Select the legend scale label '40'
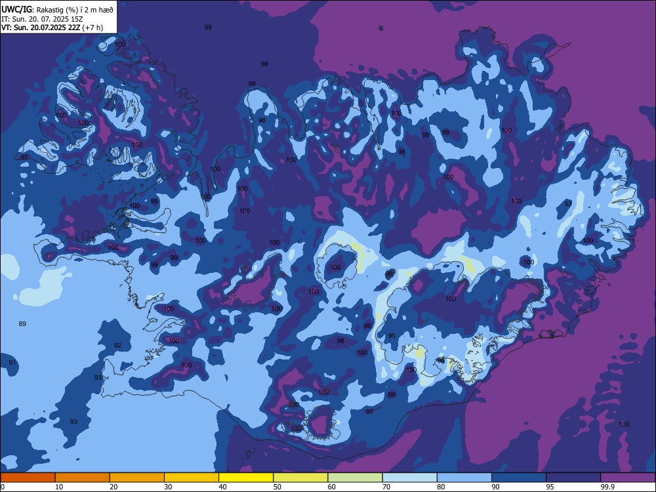The width and height of the screenshot is (656, 492). (x=222, y=487)
